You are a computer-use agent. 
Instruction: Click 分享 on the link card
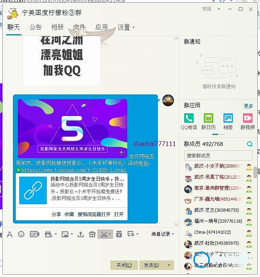(56, 214)
